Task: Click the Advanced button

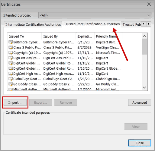Action: [140, 102]
